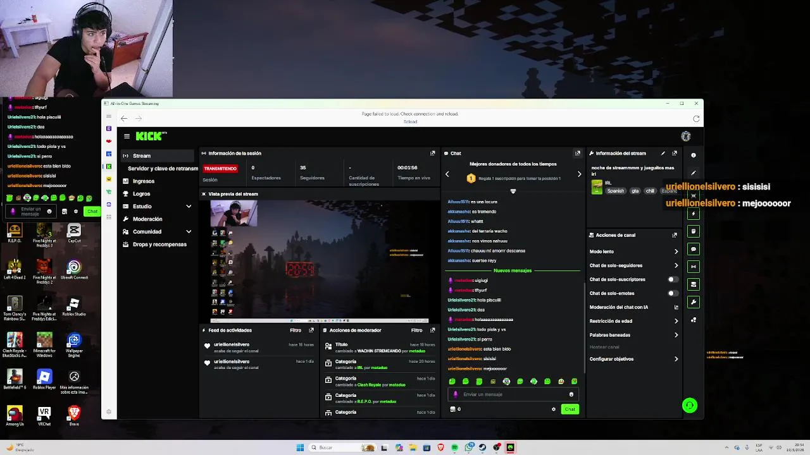
Task: Open CapCut desktop shortcut
Action: pyautogui.click(x=74, y=234)
